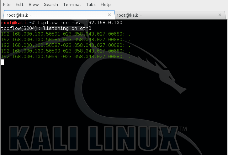Open the Search menu

click(51, 4)
